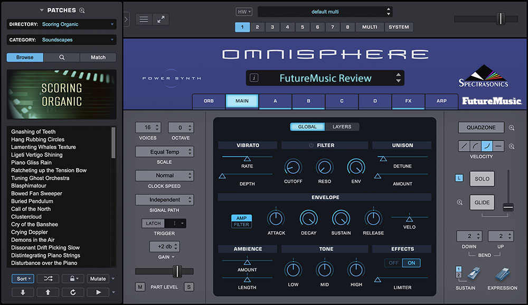
Task: Toggle the filter power icon
Action: [x=311, y=145]
